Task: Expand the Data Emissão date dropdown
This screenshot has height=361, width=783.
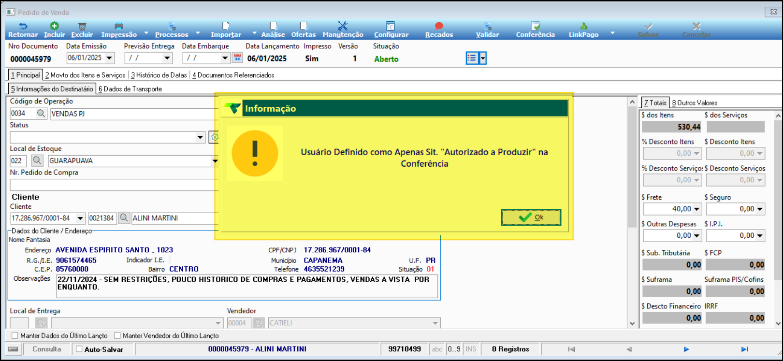Action: pos(110,58)
